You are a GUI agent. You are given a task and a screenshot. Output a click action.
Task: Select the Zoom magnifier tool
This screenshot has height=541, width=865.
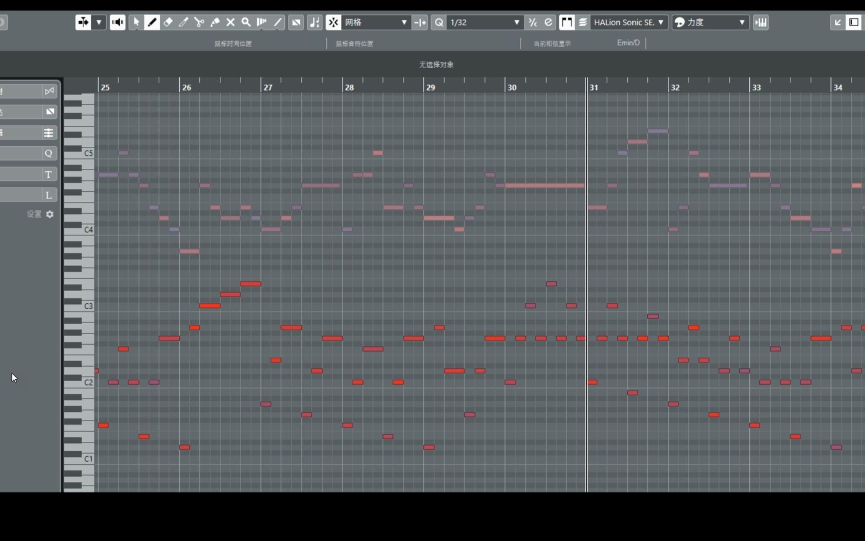click(246, 22)
